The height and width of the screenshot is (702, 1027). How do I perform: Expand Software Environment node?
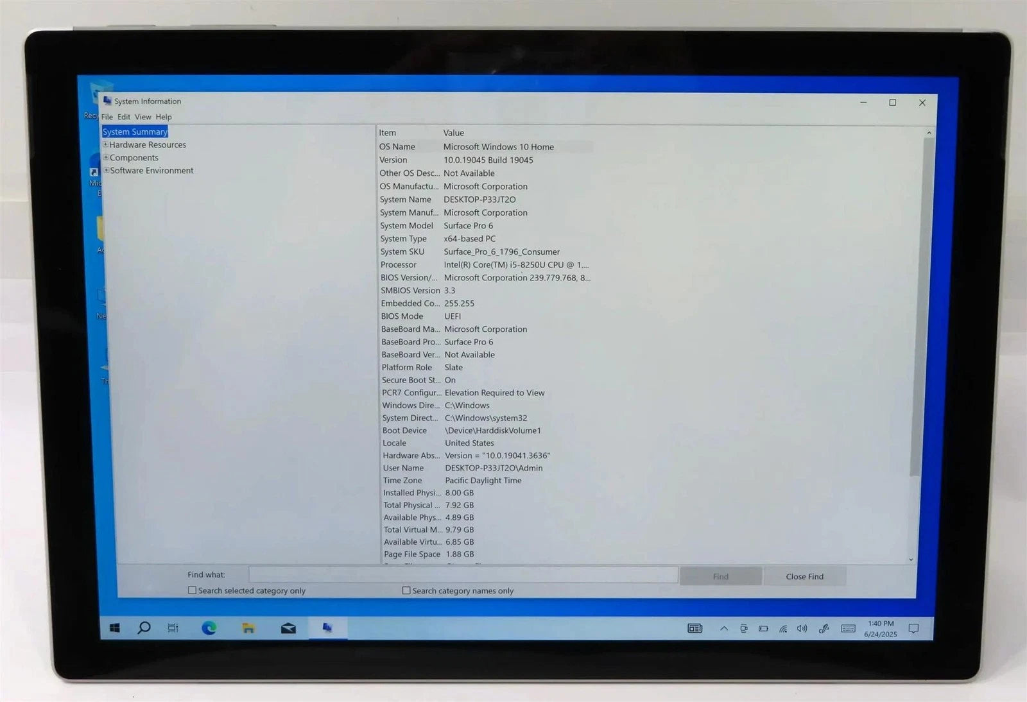pos(107,170)
